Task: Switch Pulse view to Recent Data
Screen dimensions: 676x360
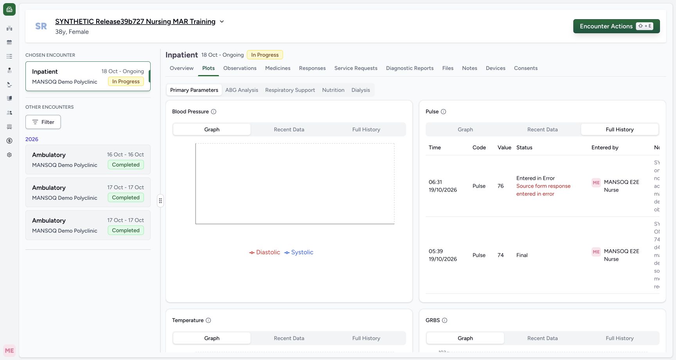Action: tap(543, 129)
